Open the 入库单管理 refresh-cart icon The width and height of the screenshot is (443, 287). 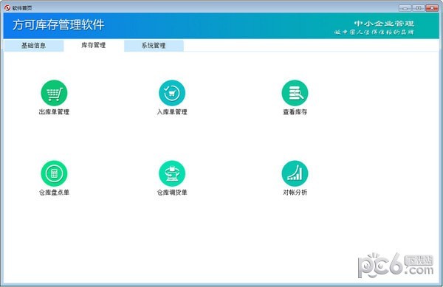click(x=172, y=93)
